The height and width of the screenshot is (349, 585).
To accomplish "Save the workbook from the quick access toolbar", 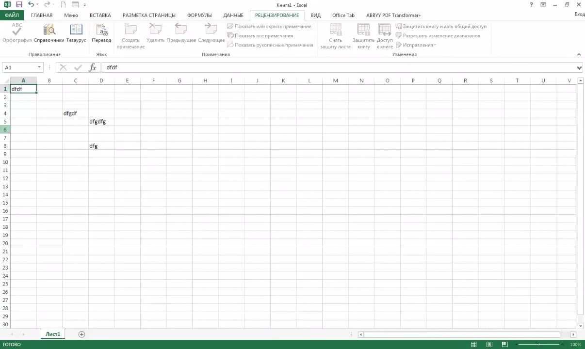I will point(19,4).
